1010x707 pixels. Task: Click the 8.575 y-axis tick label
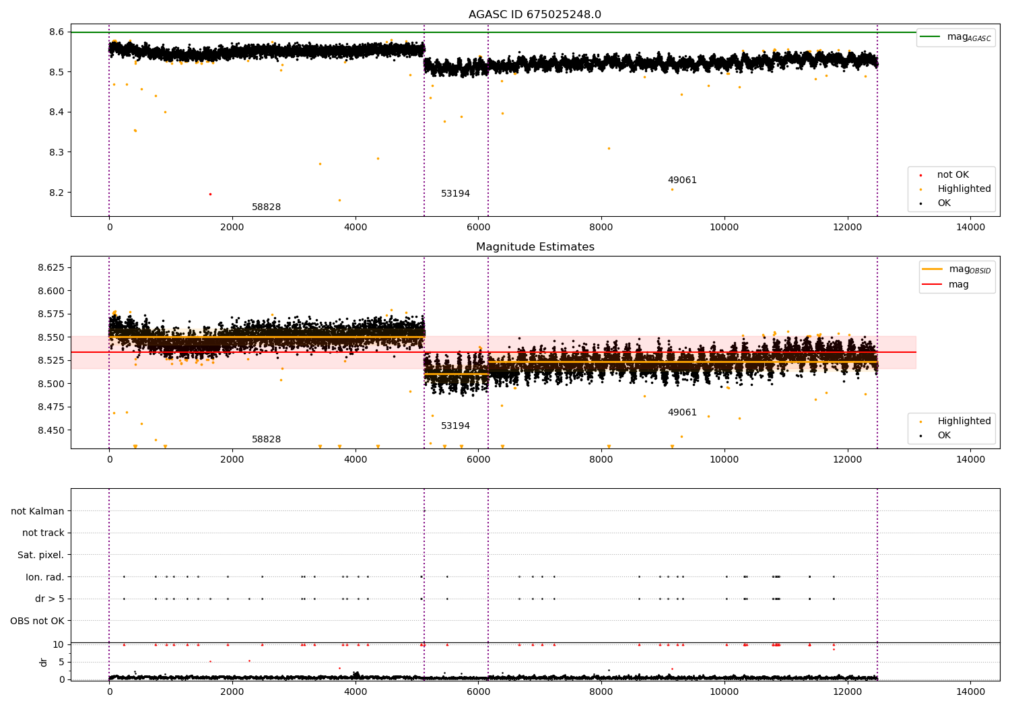tap(51, 314)
